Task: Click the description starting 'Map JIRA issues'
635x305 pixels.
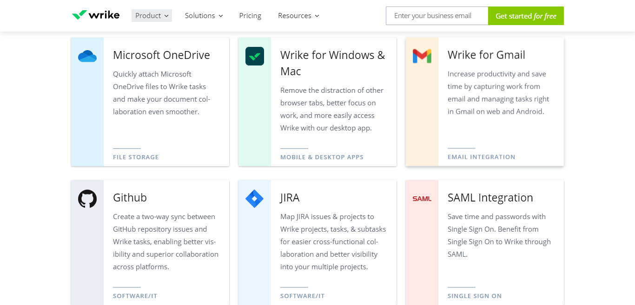Action: click(x=333, y=241)
